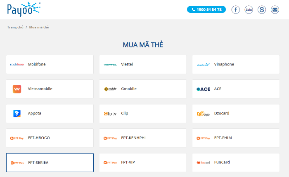Image resolution: width=289 pixels, height=177 pixels.
Task: Choose the ACE text label
Action: pyautogui.click(x=218, y=89)
